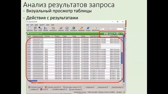Open the small arrow dropdown in Search Results bar
Viewport: 168px width, 94px height.
[x=122, y=34]
